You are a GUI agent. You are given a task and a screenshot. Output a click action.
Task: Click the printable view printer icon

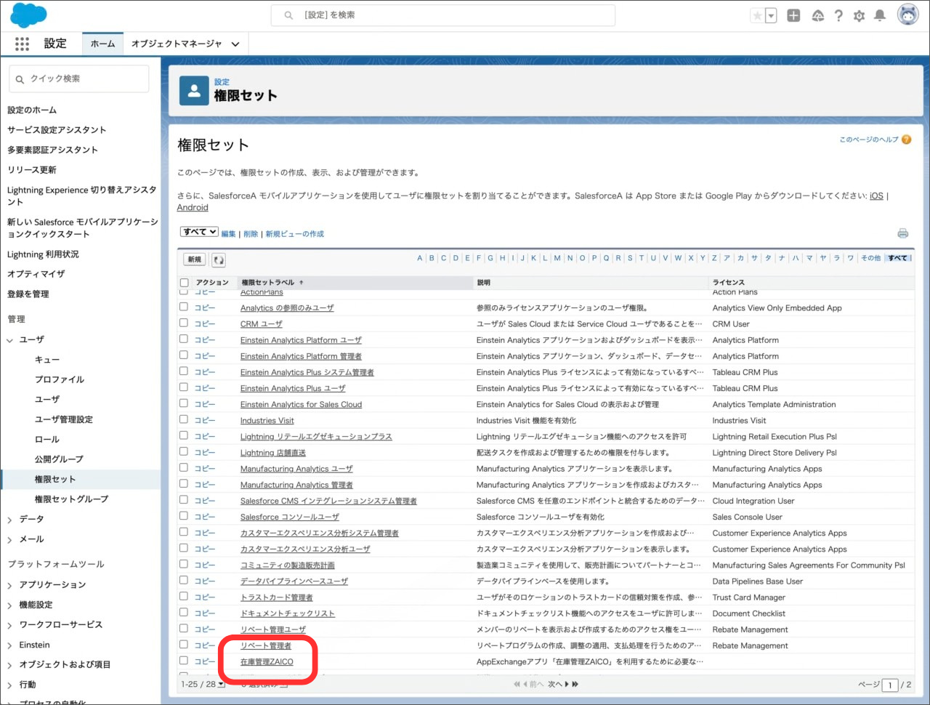click(902, 233)
